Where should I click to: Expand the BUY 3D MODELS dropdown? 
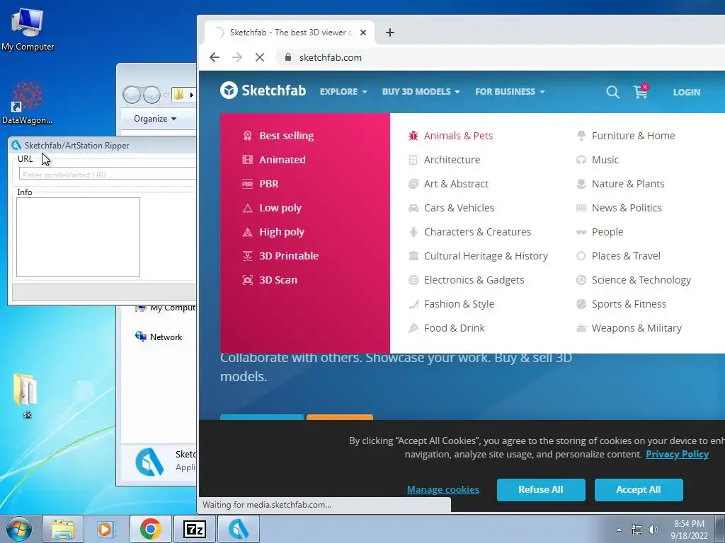[x=421, y=91]
